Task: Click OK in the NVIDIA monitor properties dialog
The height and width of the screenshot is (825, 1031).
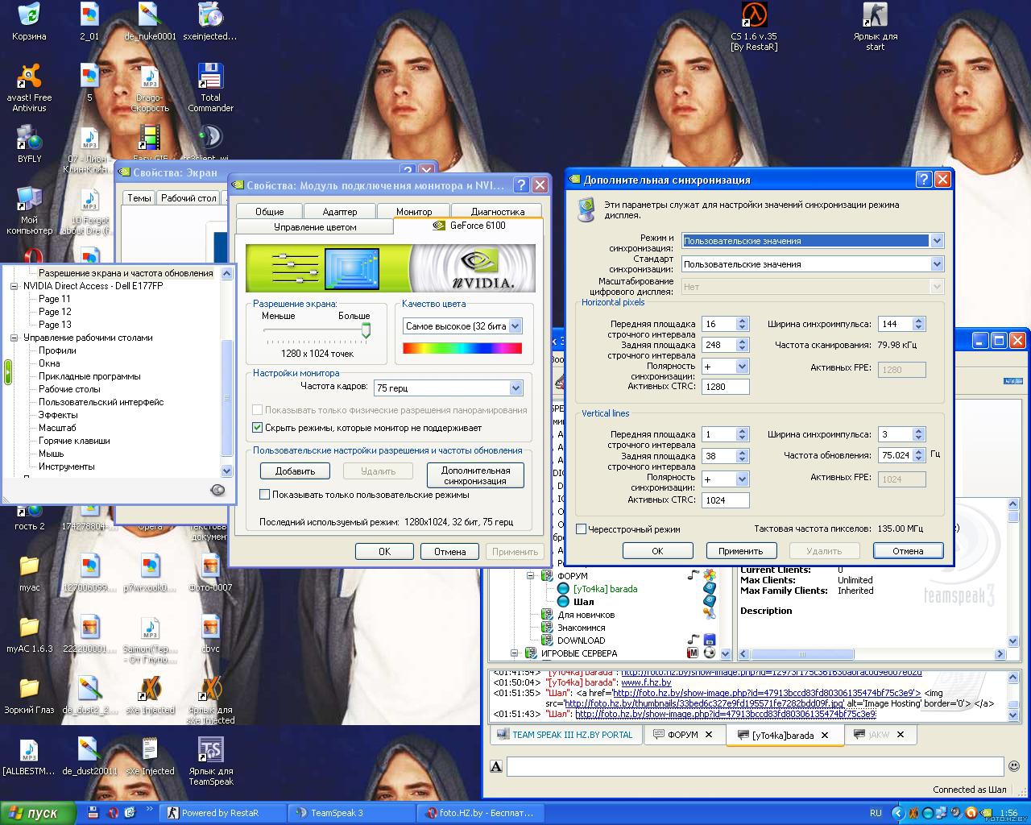Action: click(x=384, y=552)
